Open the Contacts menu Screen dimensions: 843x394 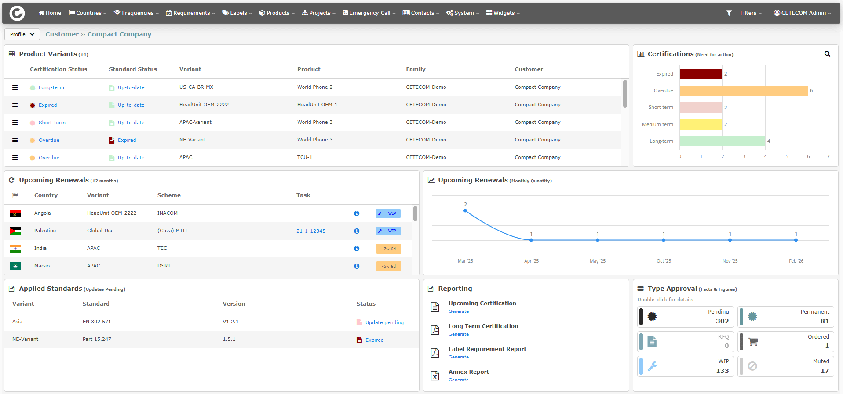[x=421, y=13]
